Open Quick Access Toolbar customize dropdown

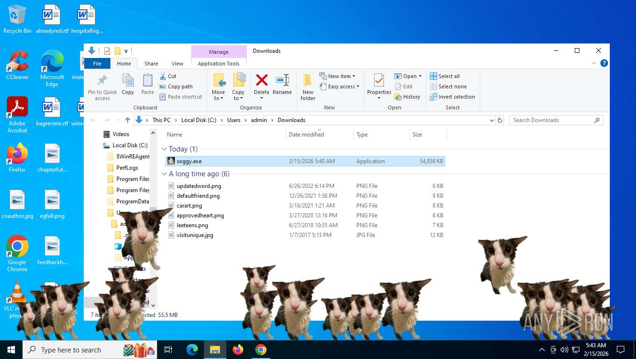coord(126,51)
